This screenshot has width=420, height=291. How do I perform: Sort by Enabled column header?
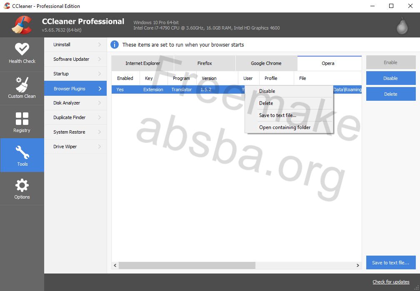126,78
